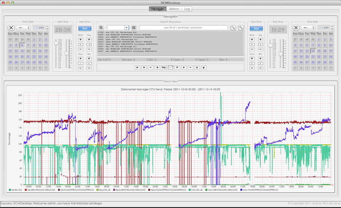Image resolution: width=341 pixels, height=208 pixels.
Task: Switch to the Admin tab
Action: 173,9
